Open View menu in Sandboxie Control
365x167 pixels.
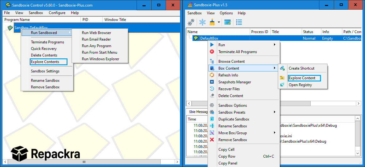click(19, 13)
